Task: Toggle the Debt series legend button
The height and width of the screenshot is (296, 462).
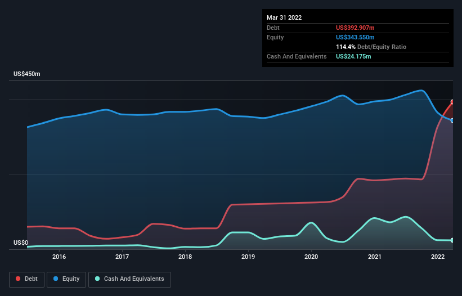Action: 26,279
